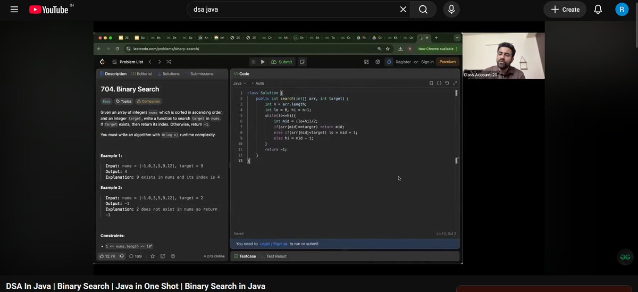The image size is (638, 292).
Task: Click the Login / Sign up link
Action: [273, 244]
